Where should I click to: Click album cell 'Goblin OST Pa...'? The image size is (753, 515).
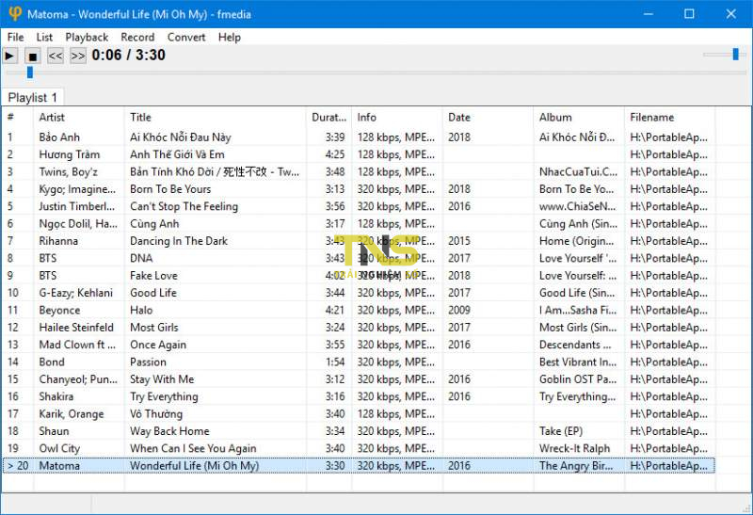click(578, 379)
